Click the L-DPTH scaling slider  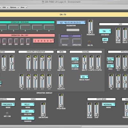92,62
